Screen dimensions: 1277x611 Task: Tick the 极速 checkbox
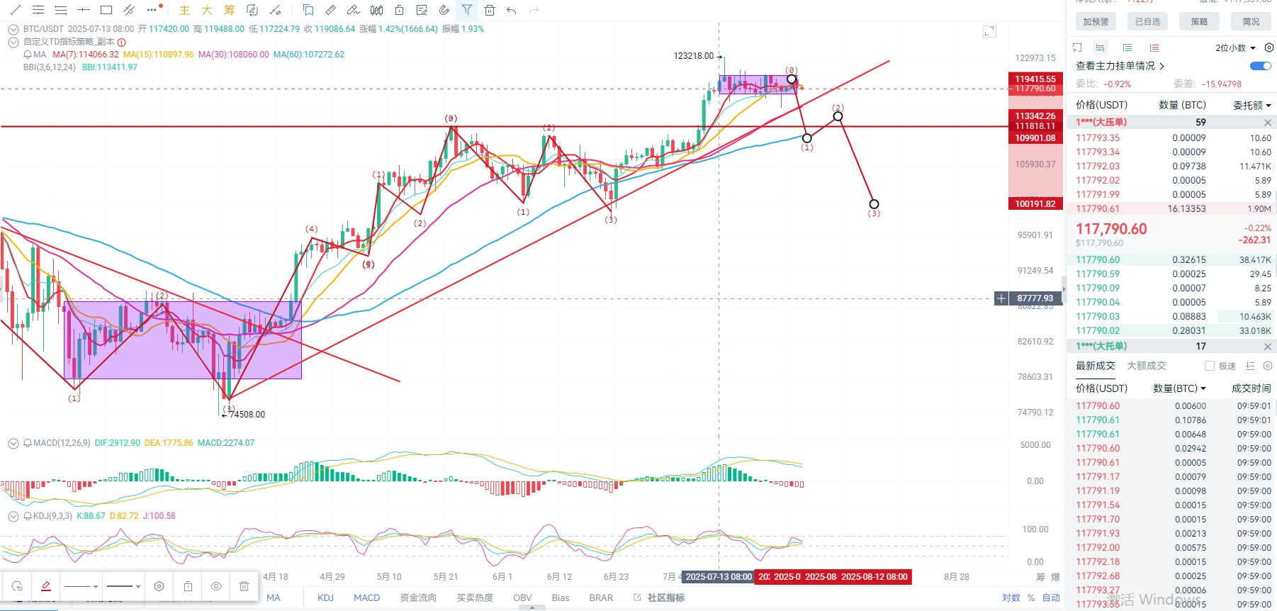click(1210, 366)
